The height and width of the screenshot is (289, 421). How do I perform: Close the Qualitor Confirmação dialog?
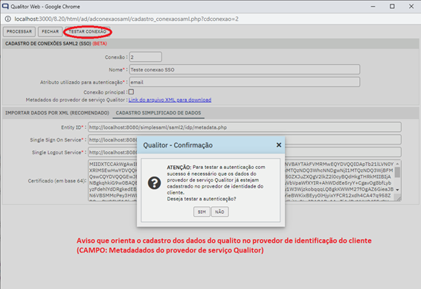279,145
